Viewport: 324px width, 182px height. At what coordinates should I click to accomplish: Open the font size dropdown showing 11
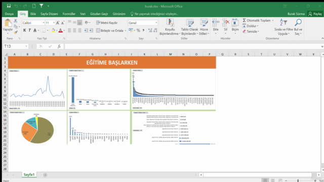54,23
